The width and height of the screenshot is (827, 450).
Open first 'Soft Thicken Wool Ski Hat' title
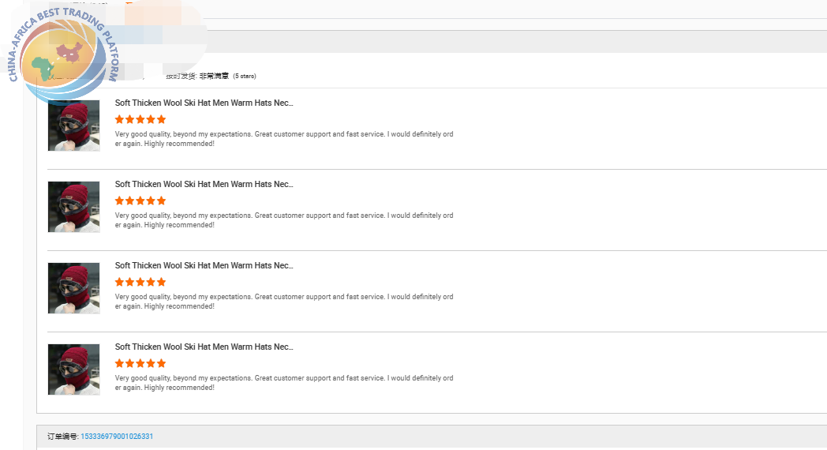(204, 103)
